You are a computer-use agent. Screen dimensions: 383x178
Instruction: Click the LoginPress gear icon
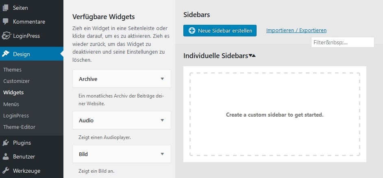tap(6, 36)
